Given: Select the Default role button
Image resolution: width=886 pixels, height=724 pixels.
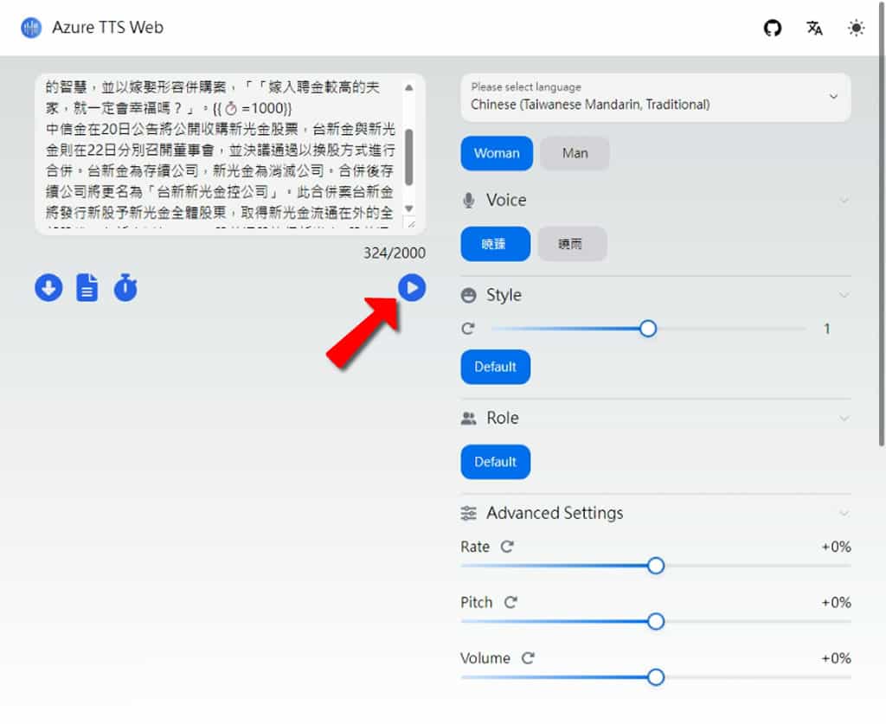Looking at the screenshot, I should 495,462.
